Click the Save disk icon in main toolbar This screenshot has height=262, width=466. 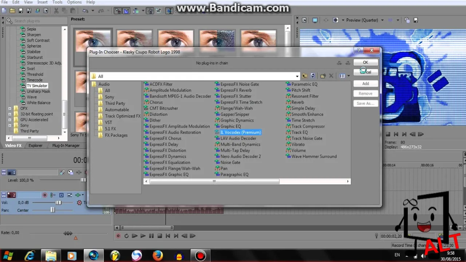(21, 11)
